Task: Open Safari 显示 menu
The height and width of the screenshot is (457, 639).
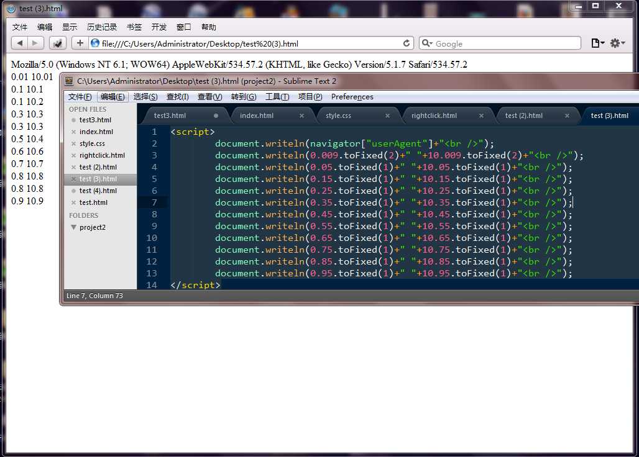Action: [x=69, y=27]
